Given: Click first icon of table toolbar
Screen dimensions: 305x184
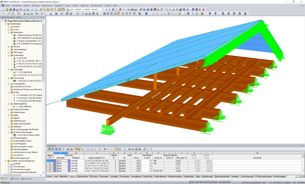Looking at the screenshot, I should coord(49,149).
